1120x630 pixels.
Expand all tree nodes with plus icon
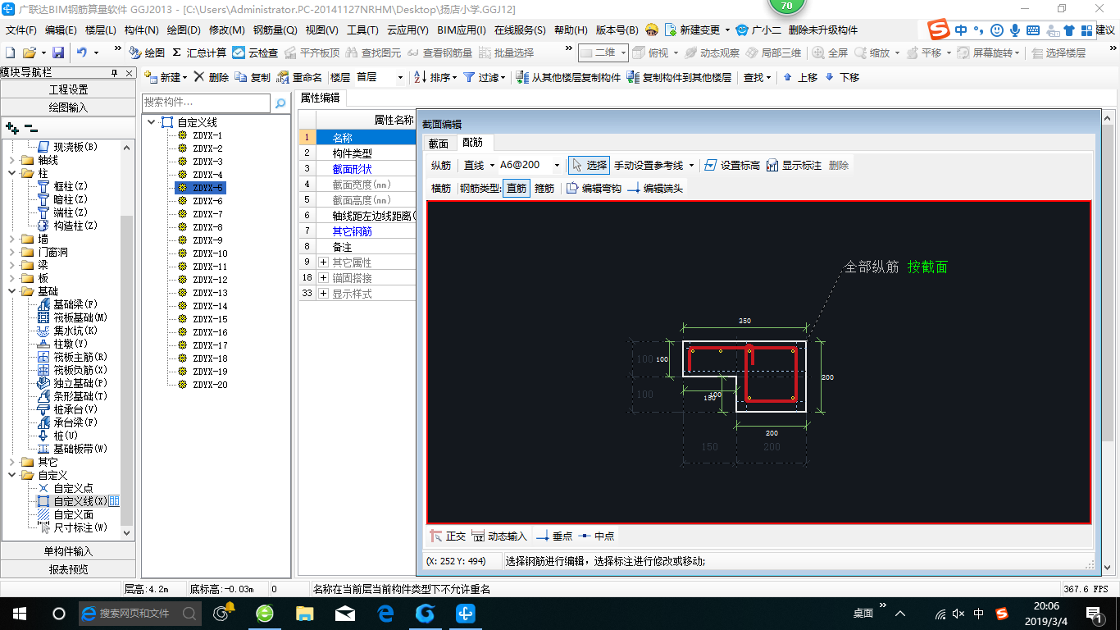11,127
